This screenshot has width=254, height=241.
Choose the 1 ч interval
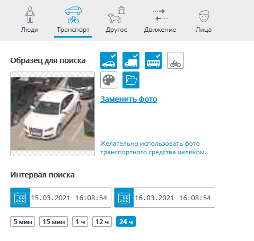[x=80, y=221]
